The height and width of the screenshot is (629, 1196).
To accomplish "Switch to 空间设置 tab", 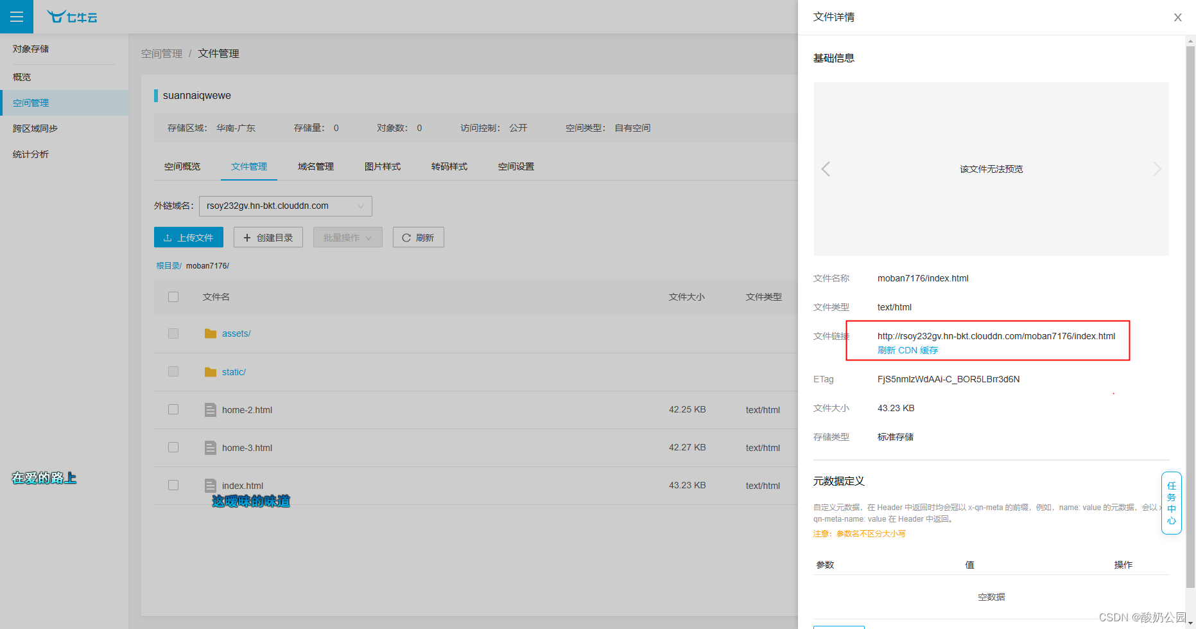I will click(516, 166).
